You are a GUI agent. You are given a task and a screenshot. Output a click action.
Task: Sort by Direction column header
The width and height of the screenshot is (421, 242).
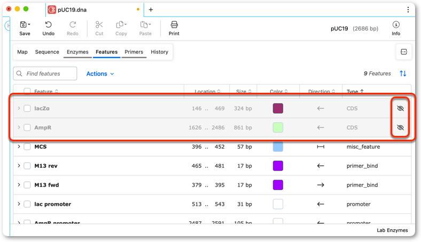322,91
